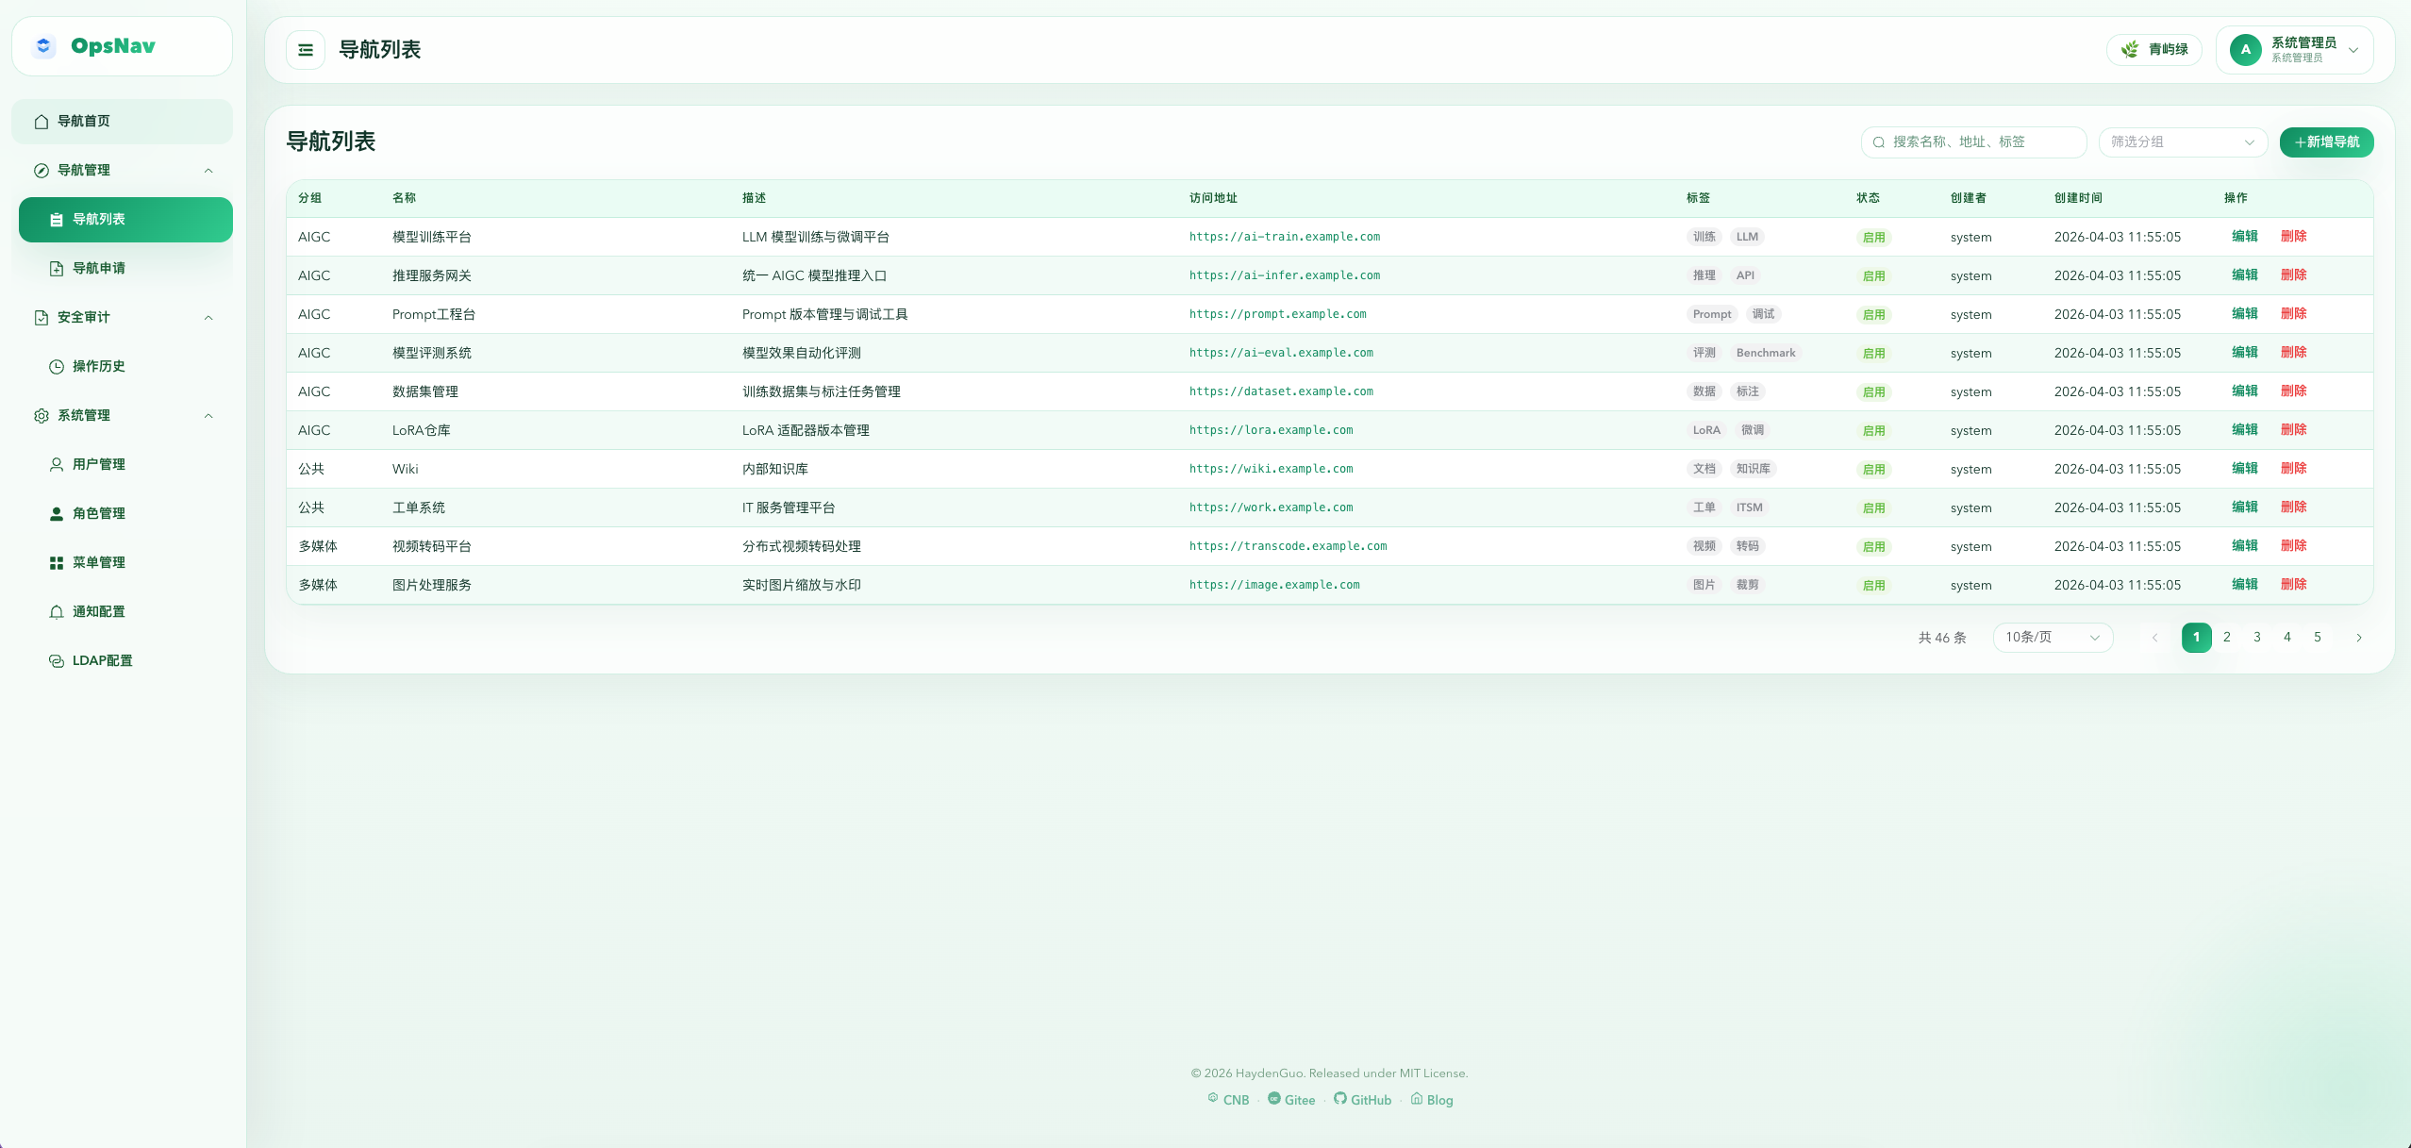This screenshot has width=2411, height=1148.
Task: Click 编辑 for the Wiki row
Action: tap(2244, 469)
